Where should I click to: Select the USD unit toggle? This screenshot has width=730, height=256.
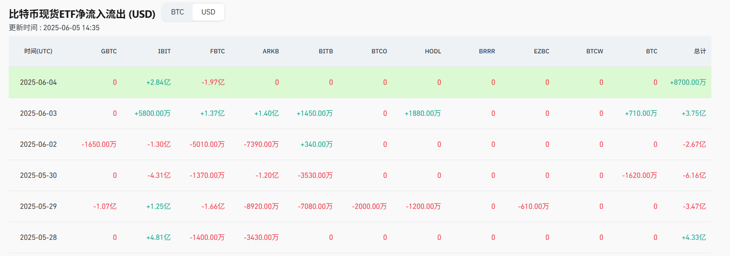[208, 12]
